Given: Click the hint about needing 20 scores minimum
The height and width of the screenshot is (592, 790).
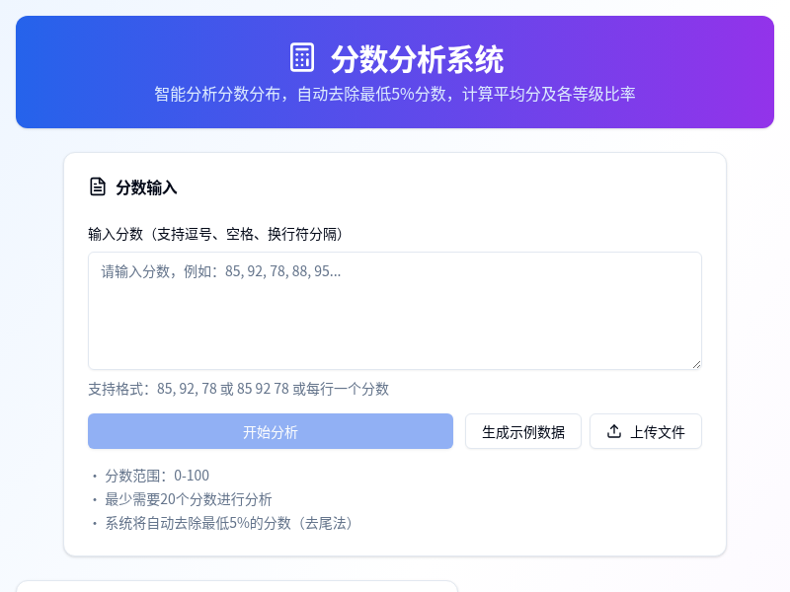Looking at the screenshot, I should pyautogui.click(x=183, y=499).
